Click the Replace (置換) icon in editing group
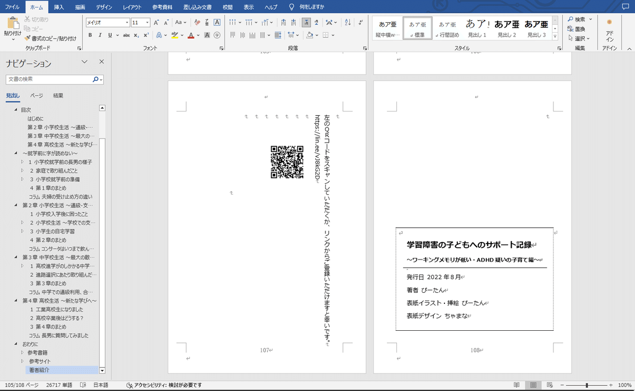The height and width of the screenshot is (391, 635). pos(571,29)
